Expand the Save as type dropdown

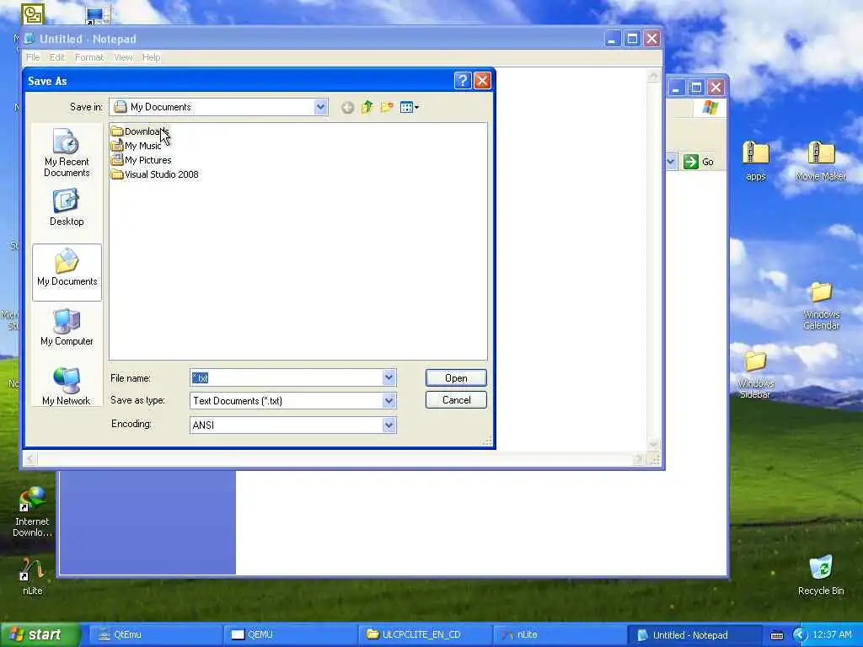point(389,400)
